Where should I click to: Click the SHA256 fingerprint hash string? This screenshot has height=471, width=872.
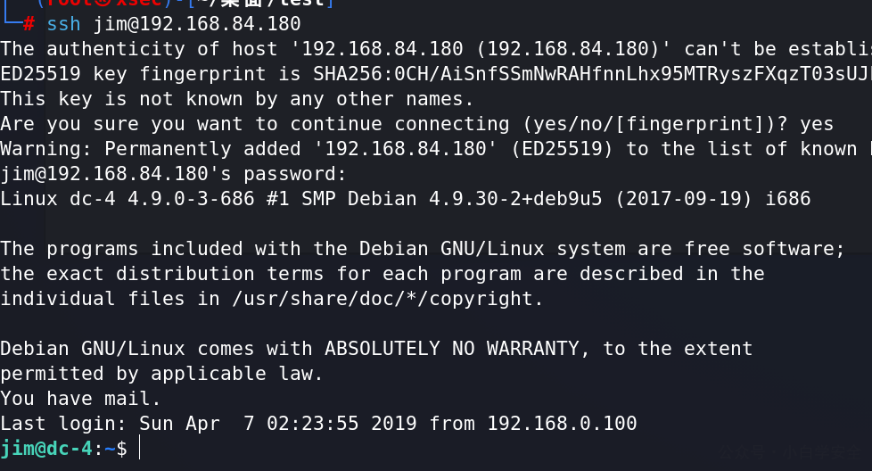tap(592, 74)
